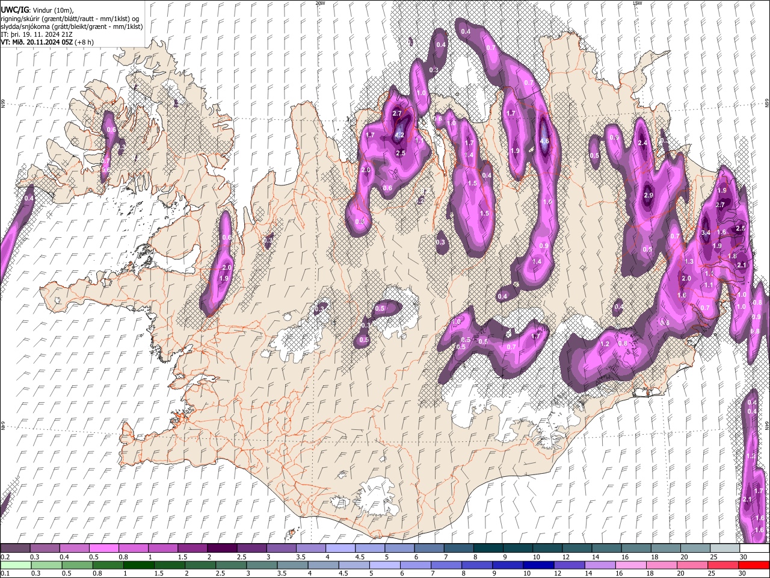Select the snow scale swatch between 4 and 4.5
The width and height of the screenshot is (770, 578).
click(340, 548)
